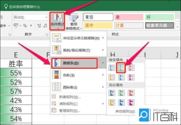This screenshot has height=125, width=181.
Task: Select solid fill light blue data bar
Action: pyautogui.click(x=121, y=102)
